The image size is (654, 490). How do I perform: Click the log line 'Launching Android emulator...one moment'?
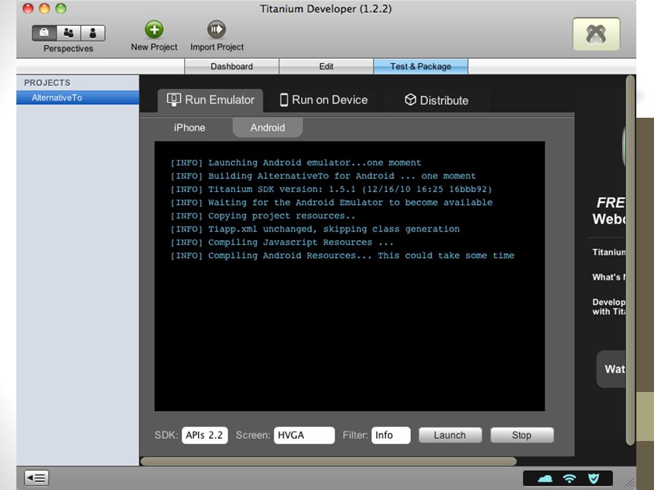[x=296, y=163]
